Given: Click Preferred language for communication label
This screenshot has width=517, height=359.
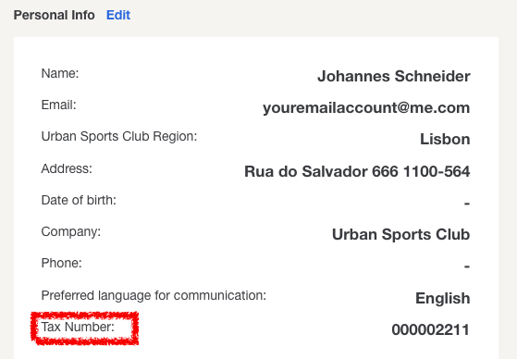Looking at the screenshot, I should coord(154,296).
